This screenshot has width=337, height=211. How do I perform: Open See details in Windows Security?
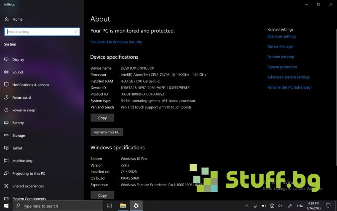coord(116,42)
